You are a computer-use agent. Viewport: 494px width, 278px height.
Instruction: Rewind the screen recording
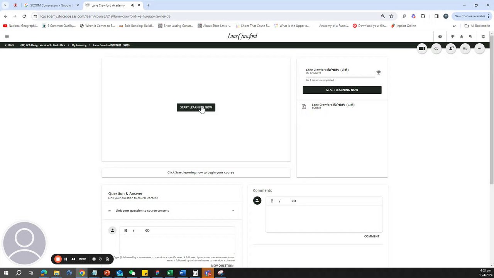73,259
